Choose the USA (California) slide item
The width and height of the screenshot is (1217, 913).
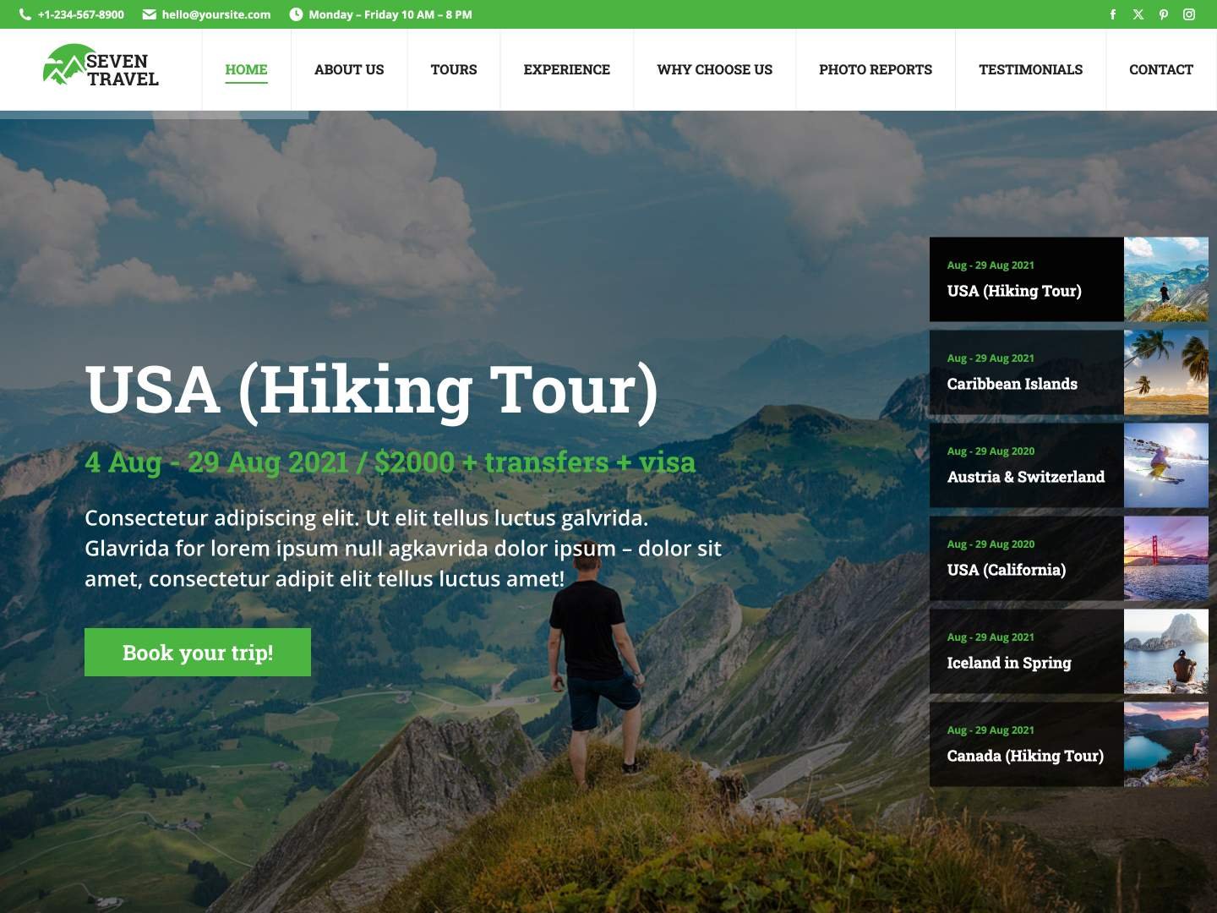(x=1069, y=558)
